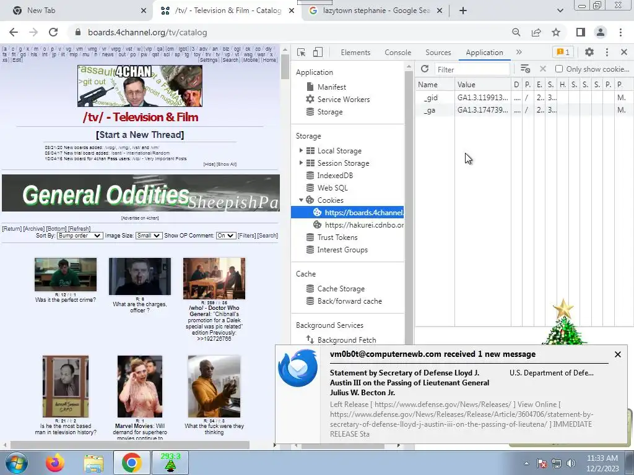Clear all cookies icon next to filter
The width and height of the screenshot is (634, 475).
click(525, 69)
